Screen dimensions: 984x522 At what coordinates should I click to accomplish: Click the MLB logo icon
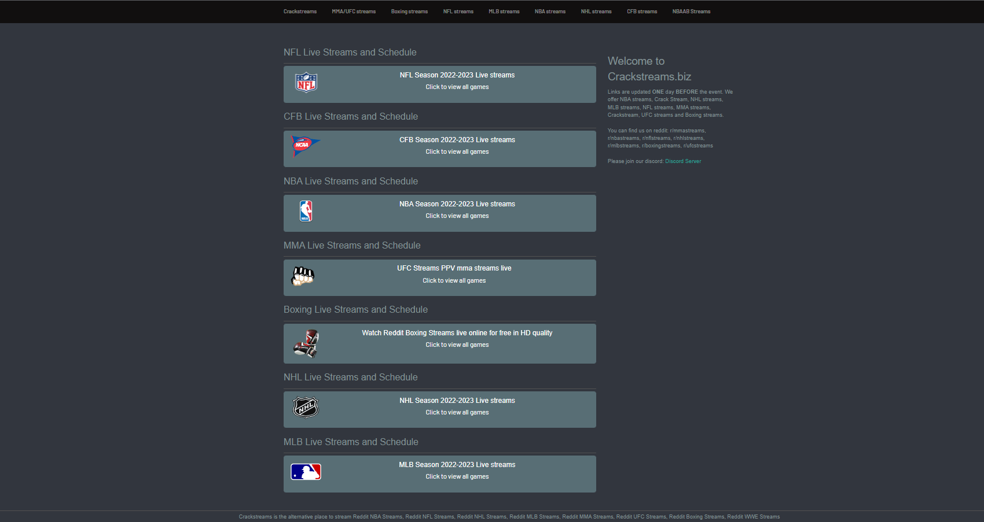tap(306, 472)
